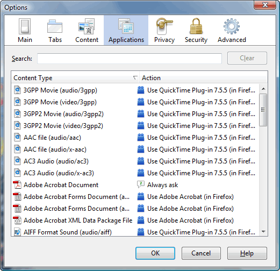This screenshot has height=271, width=280.
Task: Click the file icon for 3GPP2 Movie (audio/3gpp2)
Action: [17, 114]
